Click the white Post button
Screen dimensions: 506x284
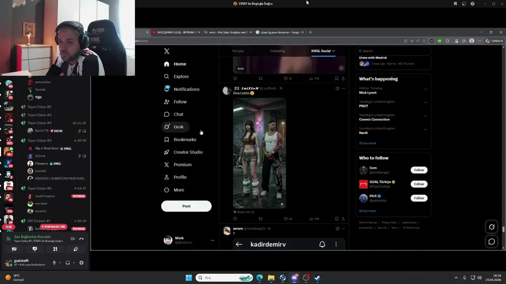(186, 206)
